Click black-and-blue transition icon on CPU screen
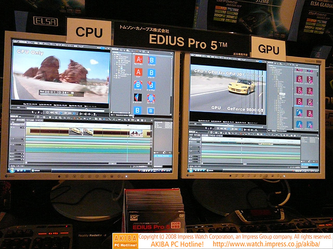Viewport: 333px width, 249px height. pos(138,97)
